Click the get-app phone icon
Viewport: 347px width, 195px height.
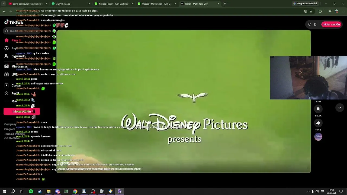[x=315, y=24]
